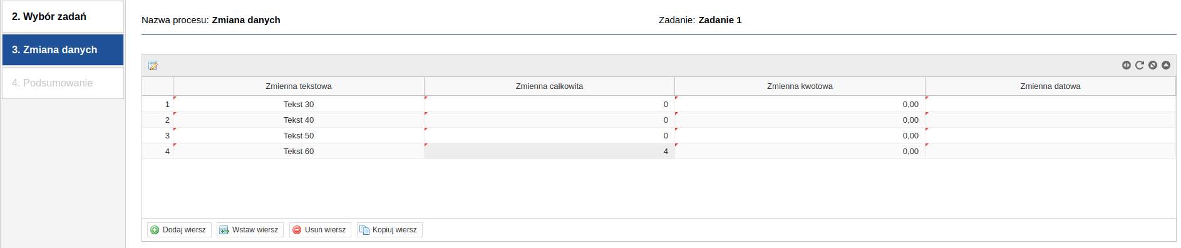Click the green plus icon for Dodaj wiersz
The height and width of the screenshot is (248, 1181).
point(155,230)
